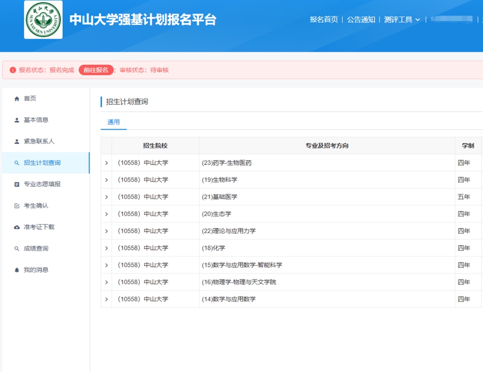This screenshot has width=483, height=372.
Task: Open 招生计划查询 in the sidebar
Action: click(43, 163)
